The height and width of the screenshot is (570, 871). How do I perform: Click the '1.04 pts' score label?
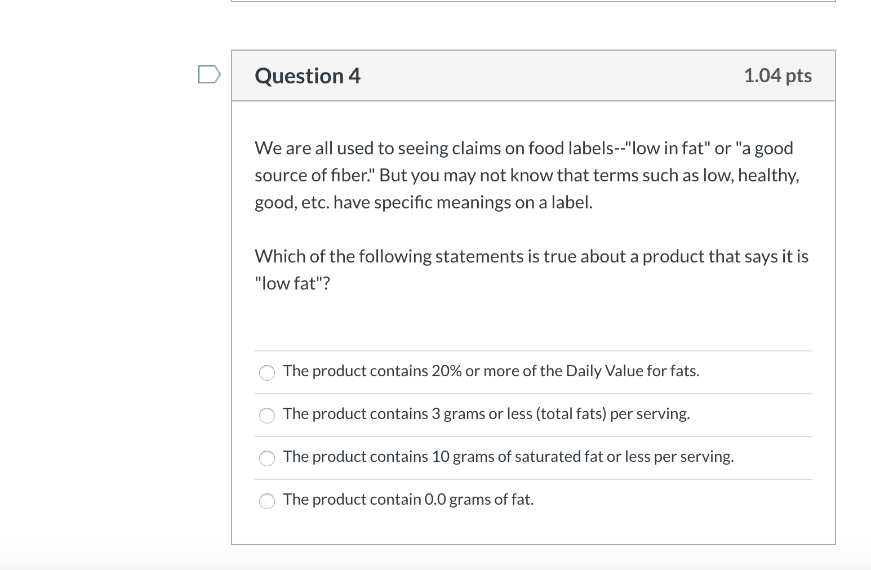point(777,75)
